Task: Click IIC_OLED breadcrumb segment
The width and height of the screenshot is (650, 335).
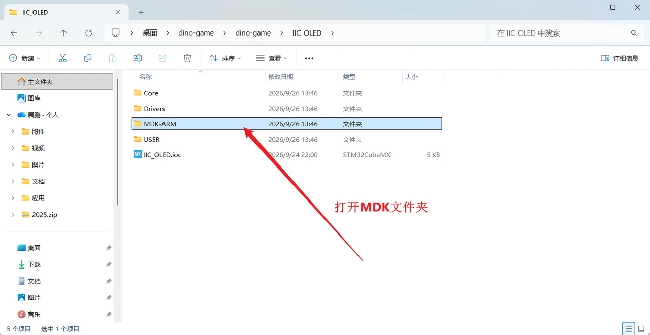Action: [307, 33]
